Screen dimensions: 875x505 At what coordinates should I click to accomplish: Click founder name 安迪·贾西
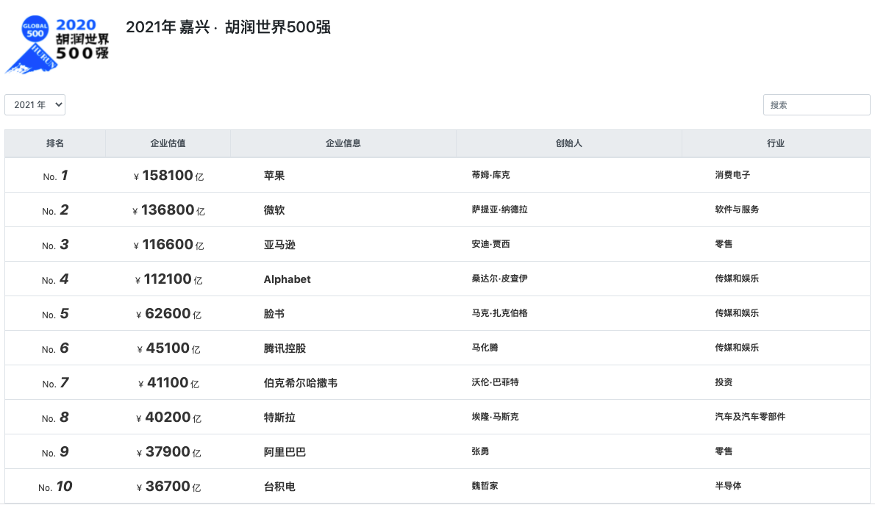[490, 244]
